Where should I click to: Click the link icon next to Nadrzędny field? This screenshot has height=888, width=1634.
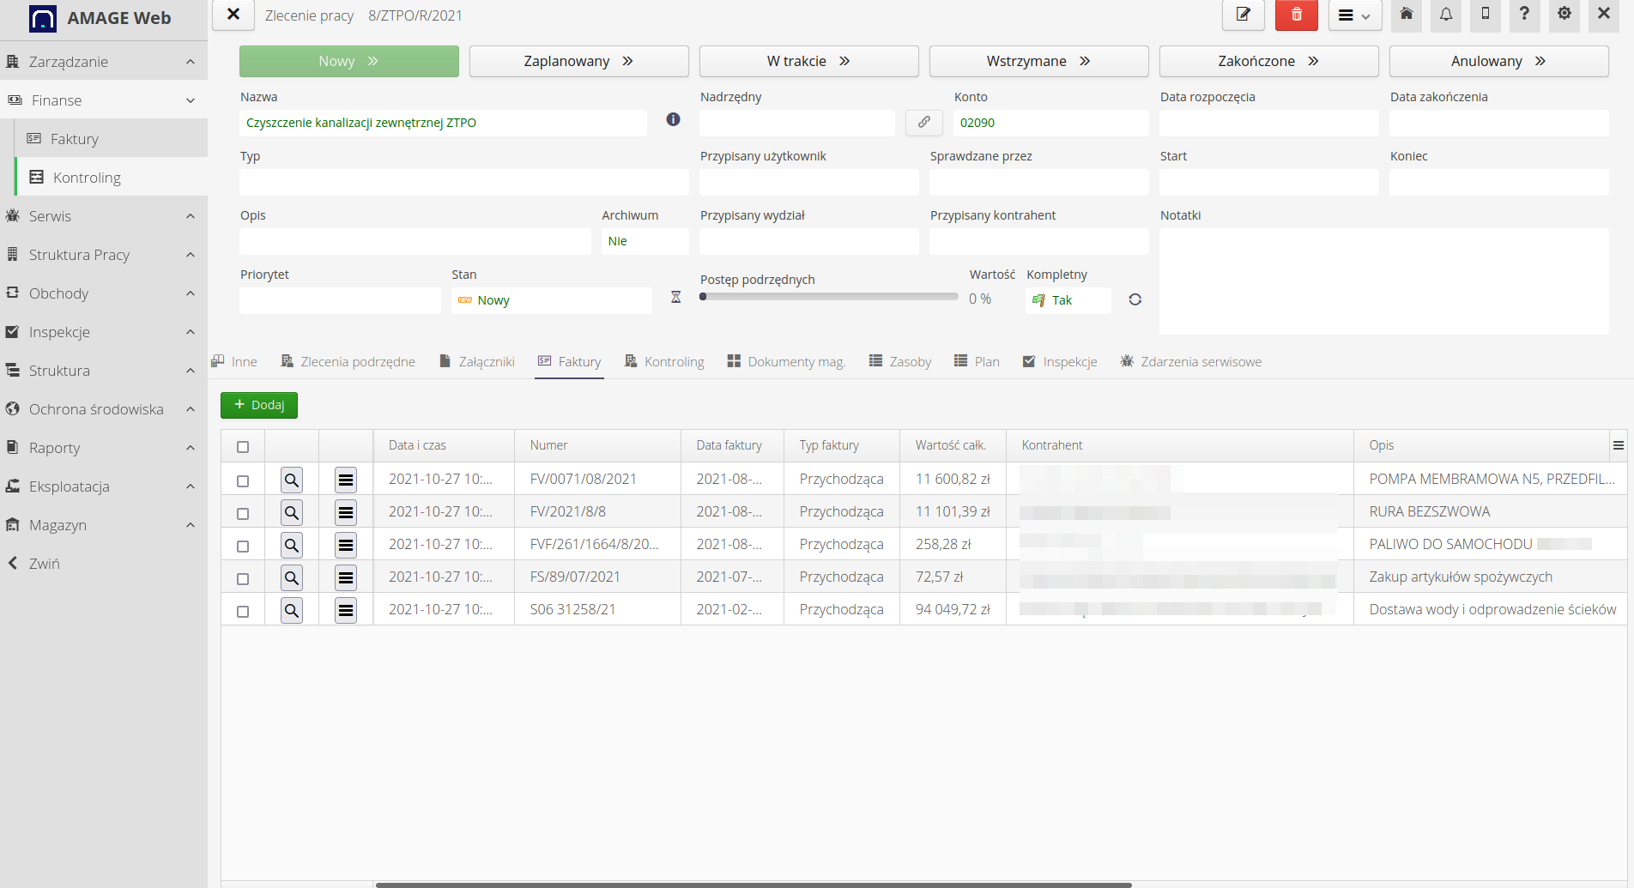(923, 122)
